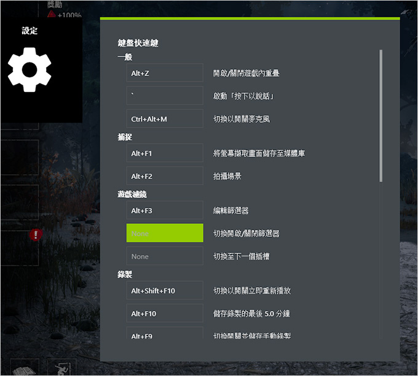Viewport: 418px width, 376px height.
Task: Click the 將螢幕擷取畫面儲存至媒體庫 description text
Action: pos(259,153)
